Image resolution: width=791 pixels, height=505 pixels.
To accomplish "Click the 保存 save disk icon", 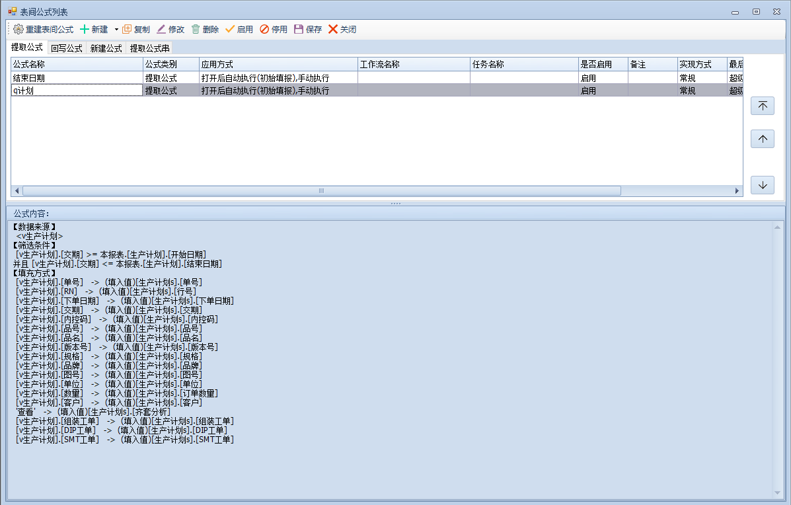I will pyautogui.click(x=299, y=30).
